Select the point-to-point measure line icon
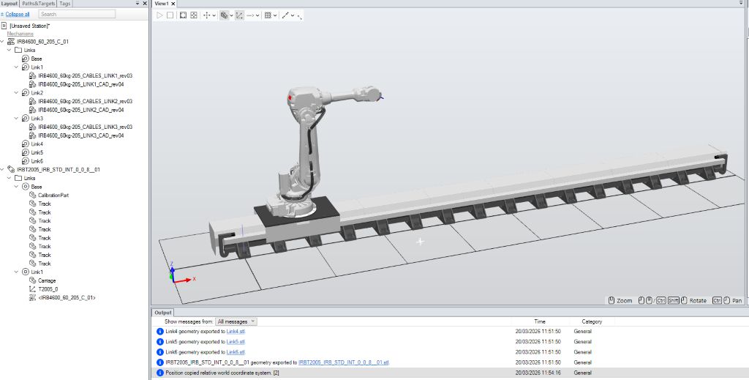The image size is (749, 380). pyautogui.click(x=285, y=15)
